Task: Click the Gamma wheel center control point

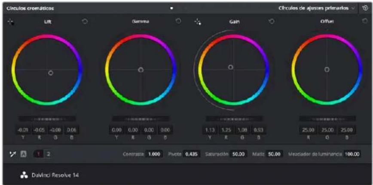Action: (x=141, y=70)
